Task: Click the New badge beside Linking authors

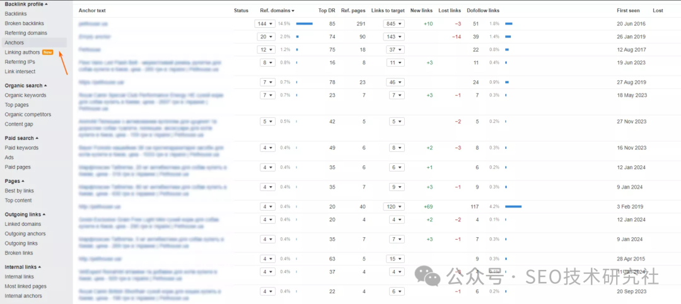Action: (48, 52)
